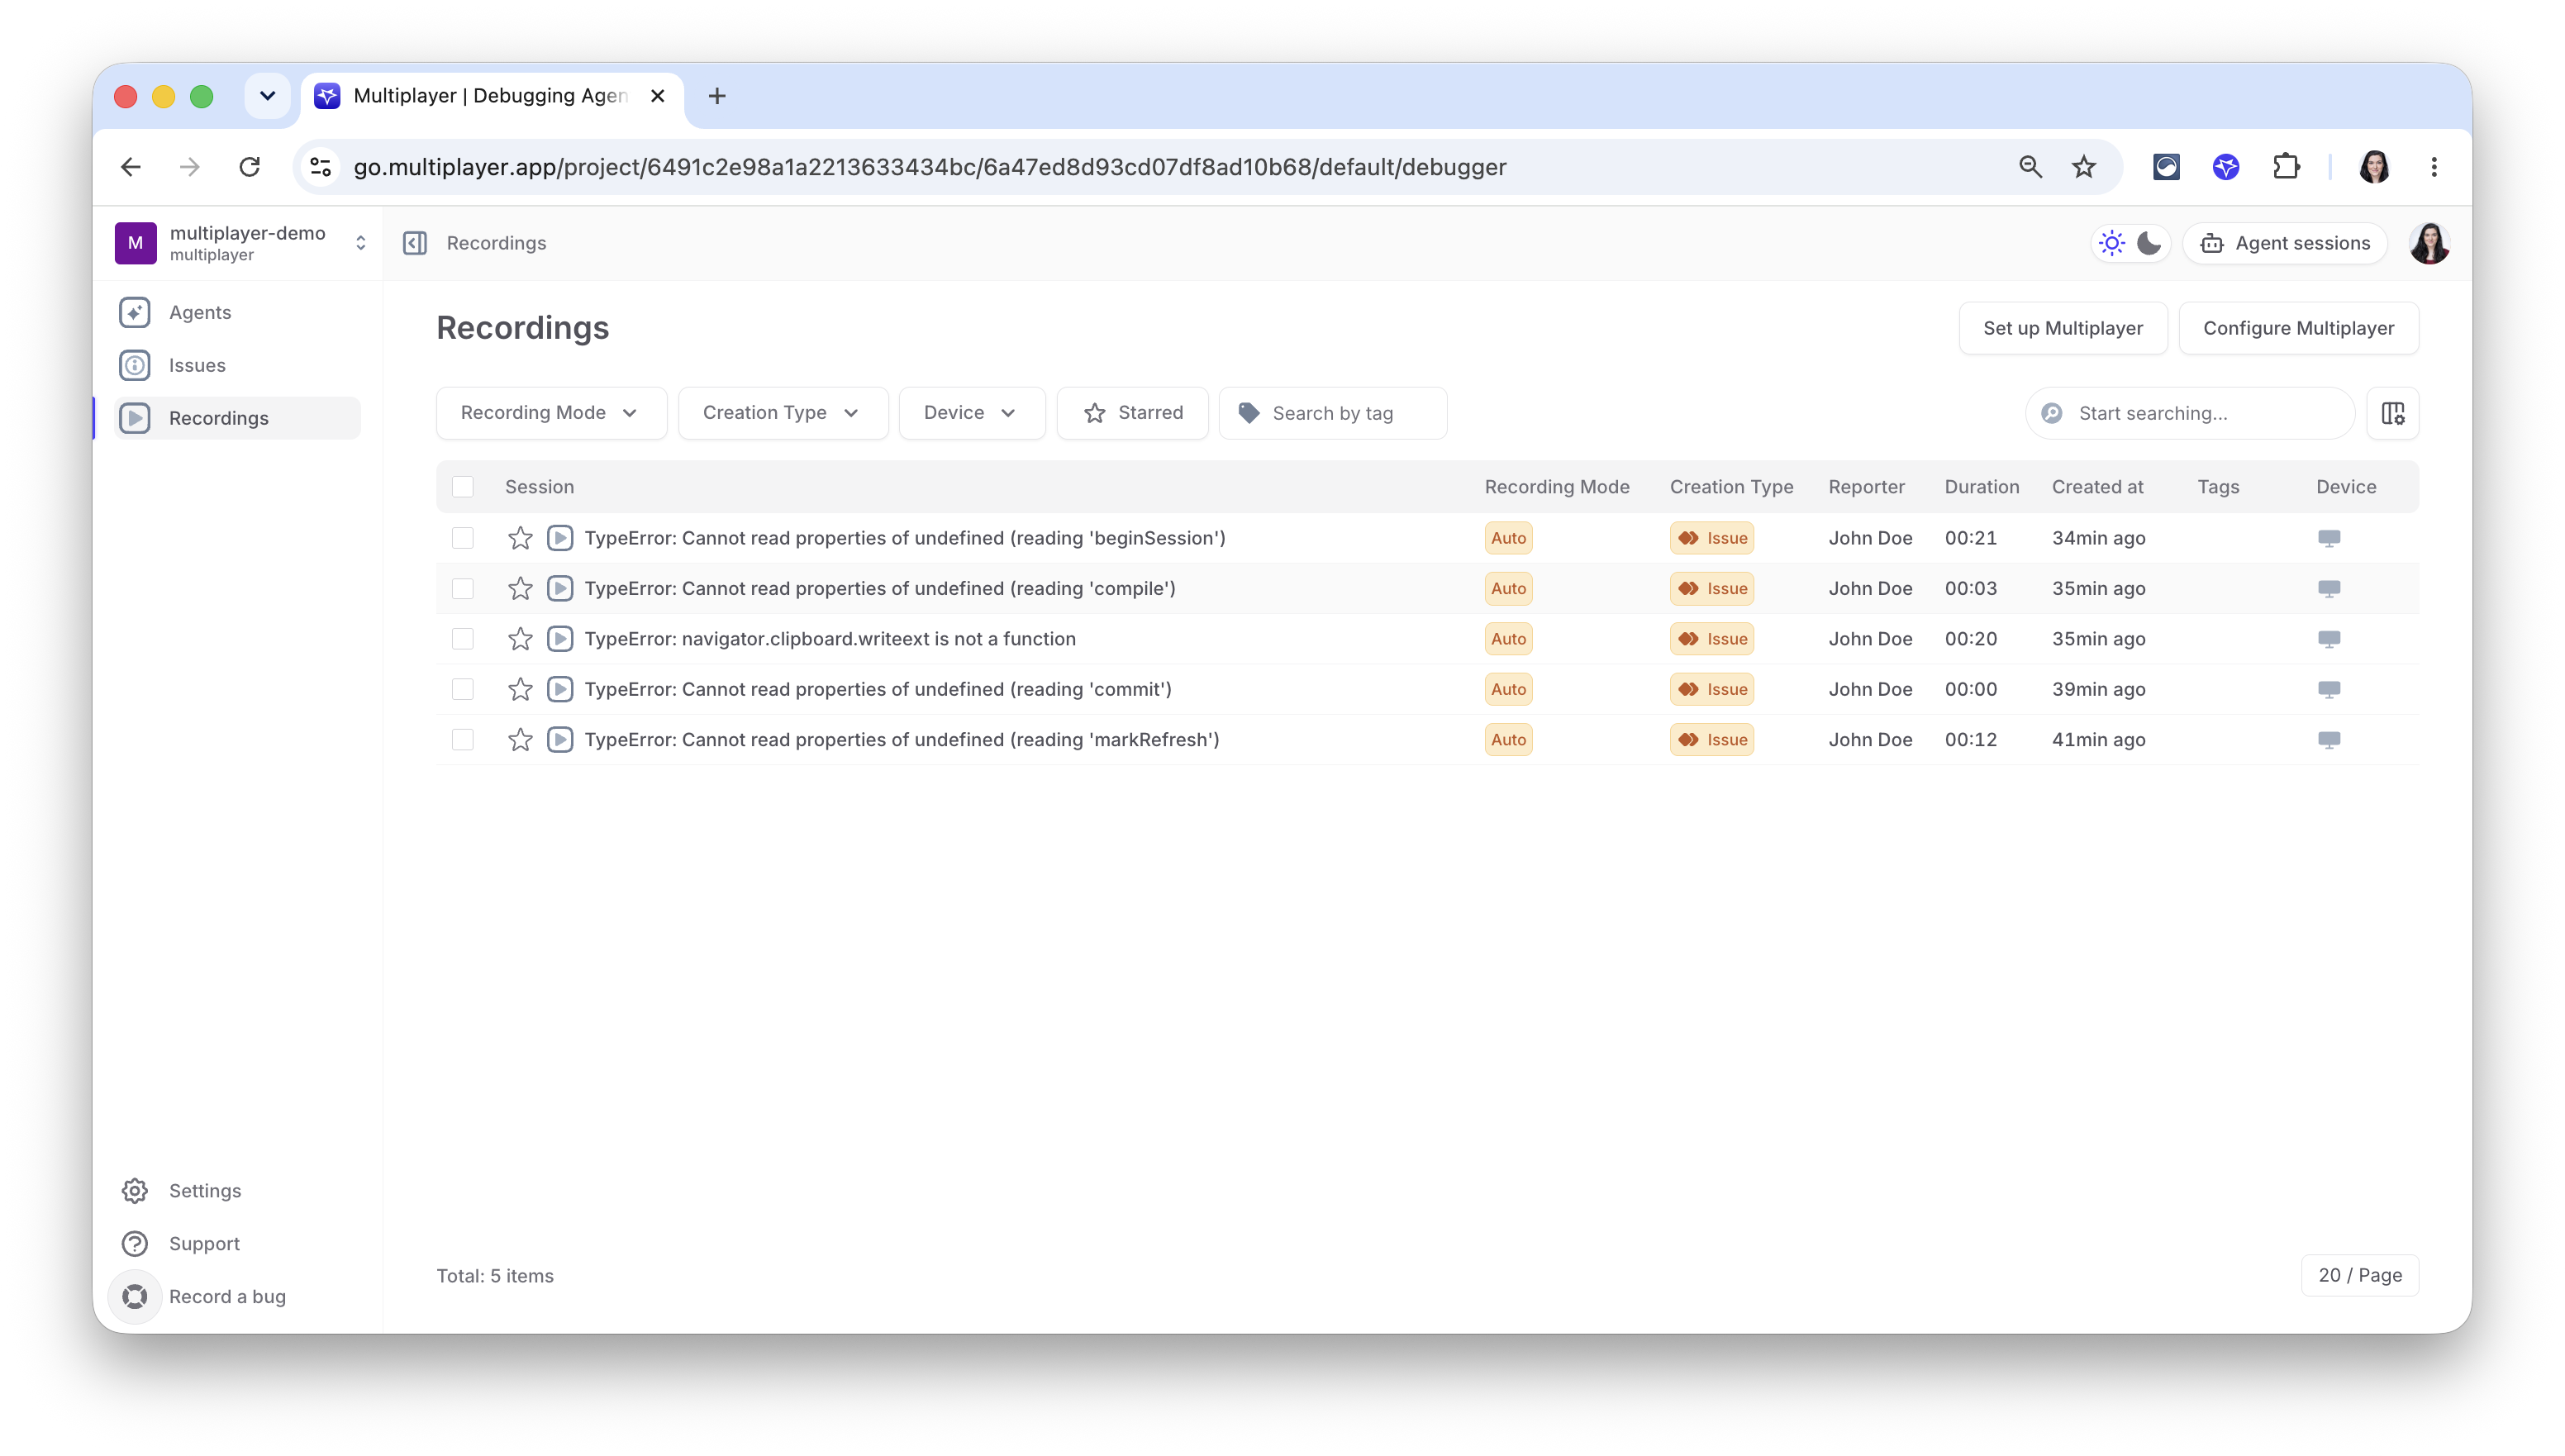Star the 'markRefresh' recording
The height and width of the screenshot is (1456, 2565).
coord(520,740)
